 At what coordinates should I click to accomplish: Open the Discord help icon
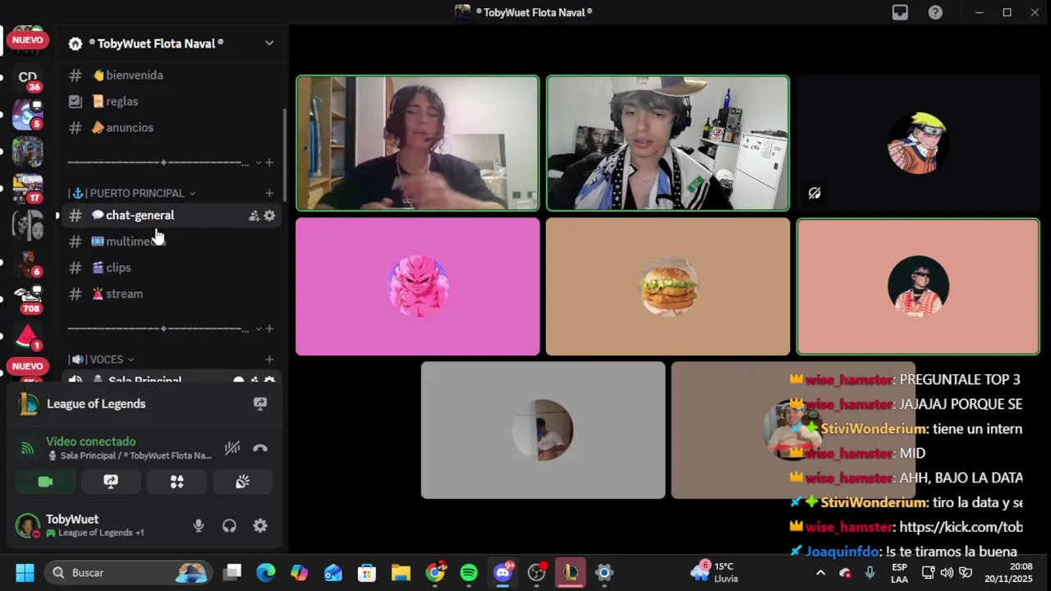coord(935,12)
